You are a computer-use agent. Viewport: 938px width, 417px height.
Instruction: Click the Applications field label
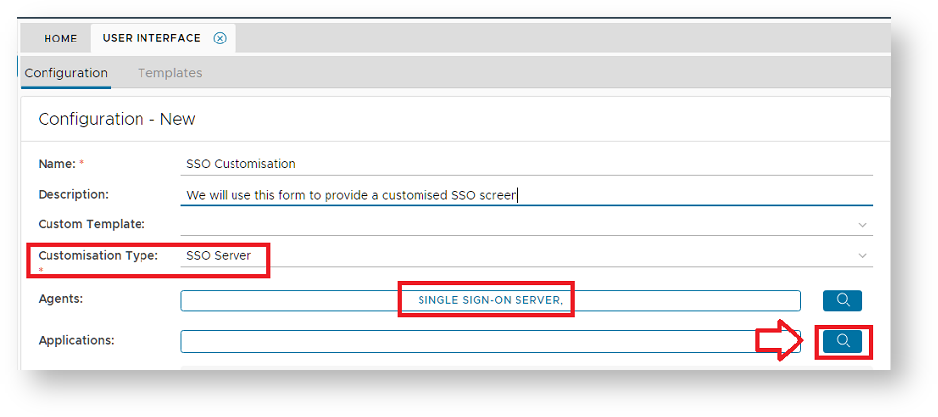76,340
